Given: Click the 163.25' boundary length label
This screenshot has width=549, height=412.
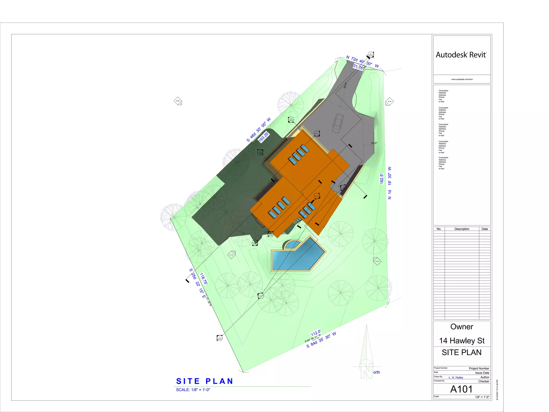Looking at the screenshot, I should pyautogui.click(x=264, y=137).
